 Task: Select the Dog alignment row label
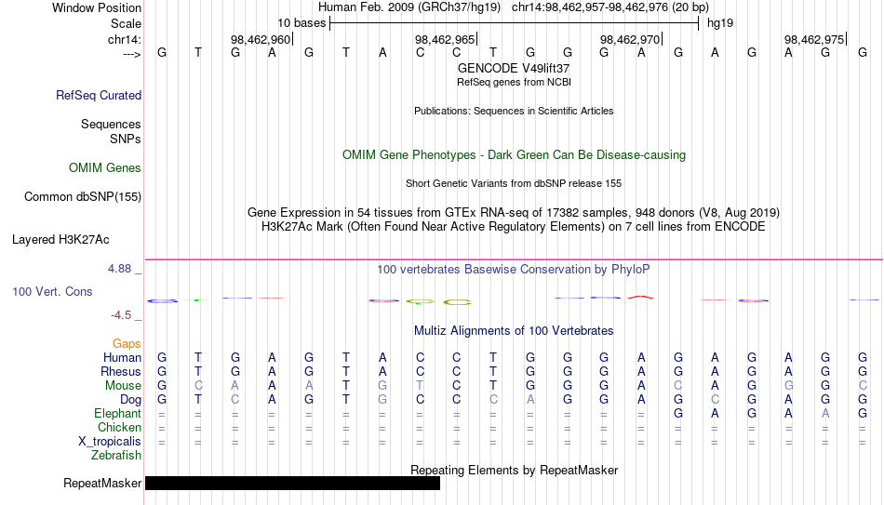point(130,400)
